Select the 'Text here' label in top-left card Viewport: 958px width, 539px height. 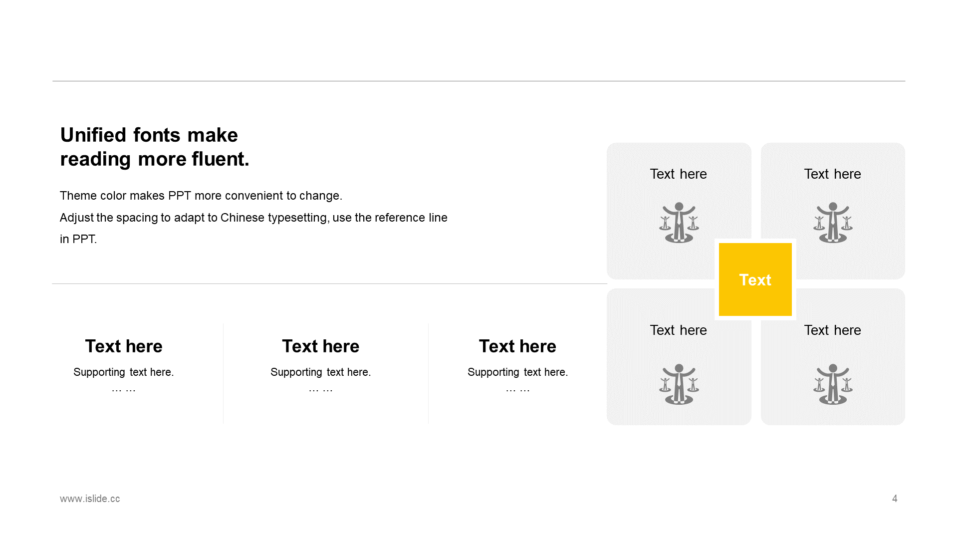pos(678,174)
